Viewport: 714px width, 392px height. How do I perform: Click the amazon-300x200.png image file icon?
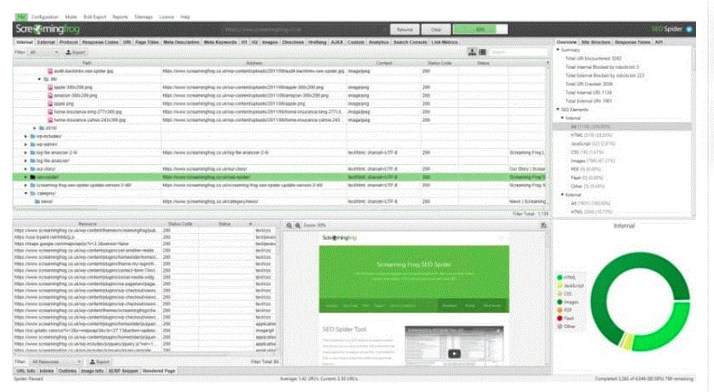click(51, 95)
